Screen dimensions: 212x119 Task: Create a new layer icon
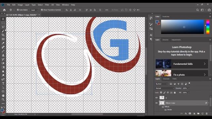pyautogui.click(x=202, y=114)
